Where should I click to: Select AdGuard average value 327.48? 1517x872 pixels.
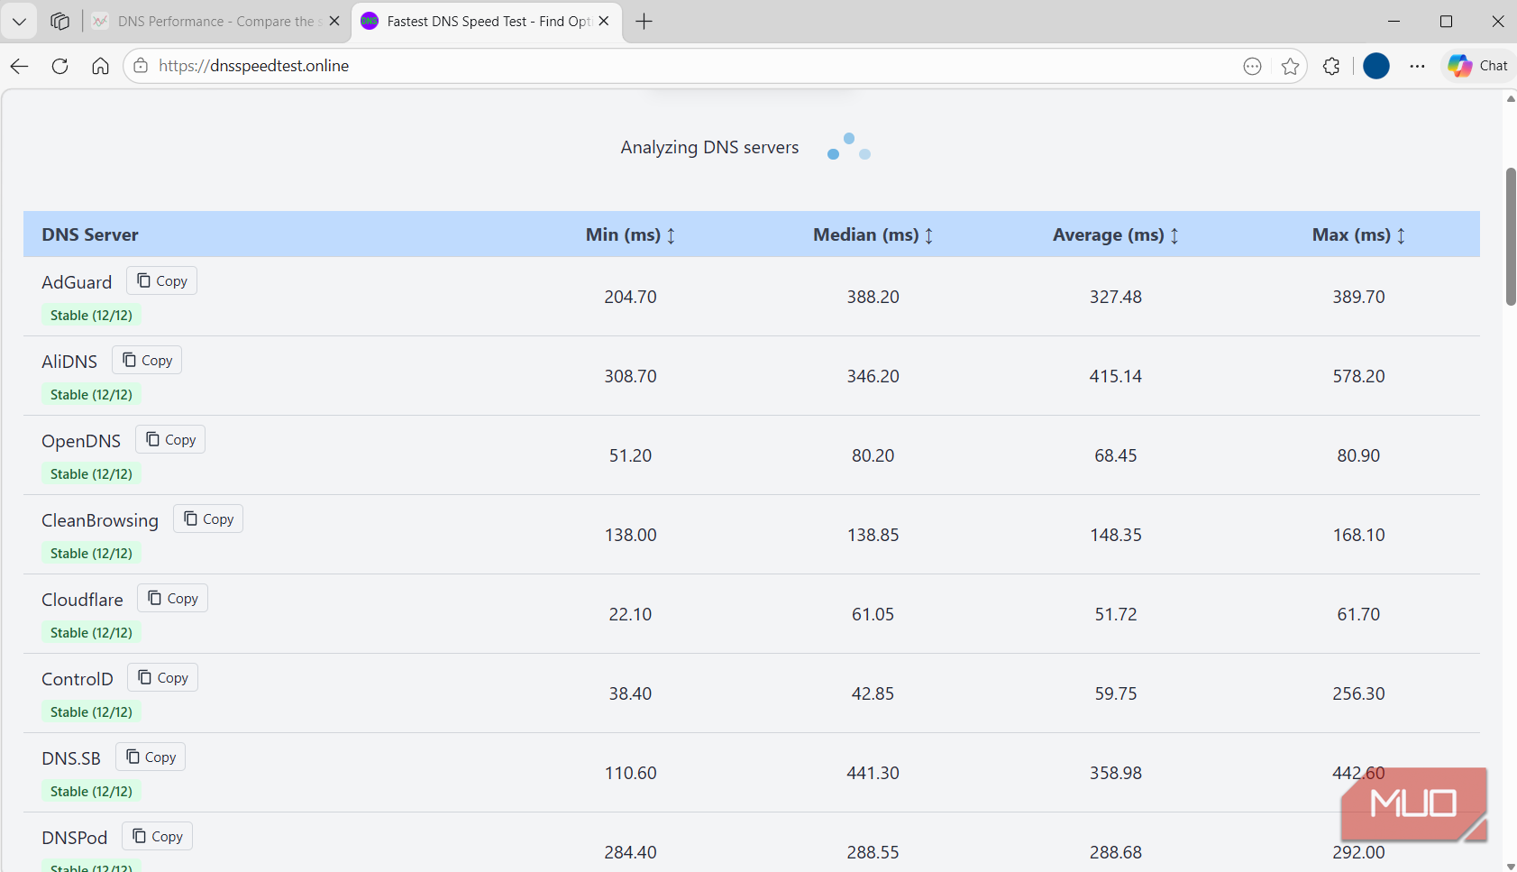[x=1116, y=297]
